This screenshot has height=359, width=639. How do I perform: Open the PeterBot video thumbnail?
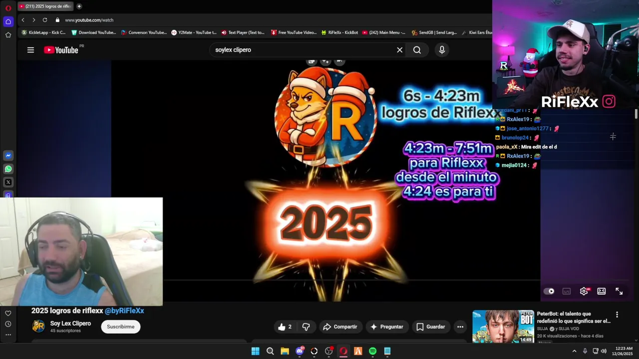503,327
